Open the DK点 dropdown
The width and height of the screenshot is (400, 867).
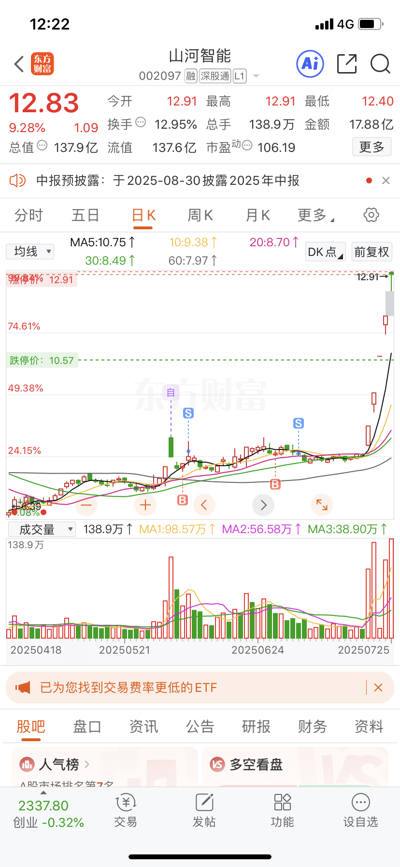click(326, 252)
